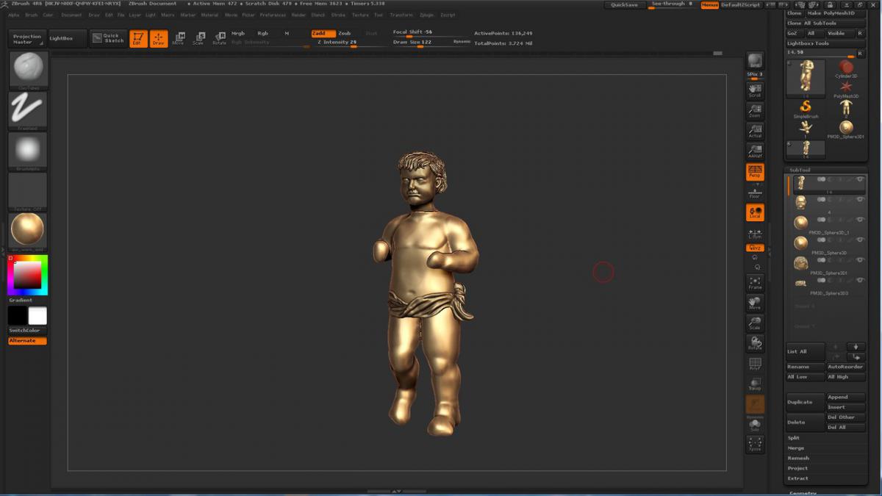Viewport: 882px width, 496px height.
Task: Expand the Remesh section
Action: point(798,458)
